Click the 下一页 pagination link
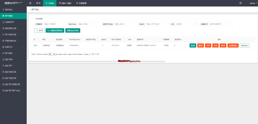The image size is (258, 124). 96,54
